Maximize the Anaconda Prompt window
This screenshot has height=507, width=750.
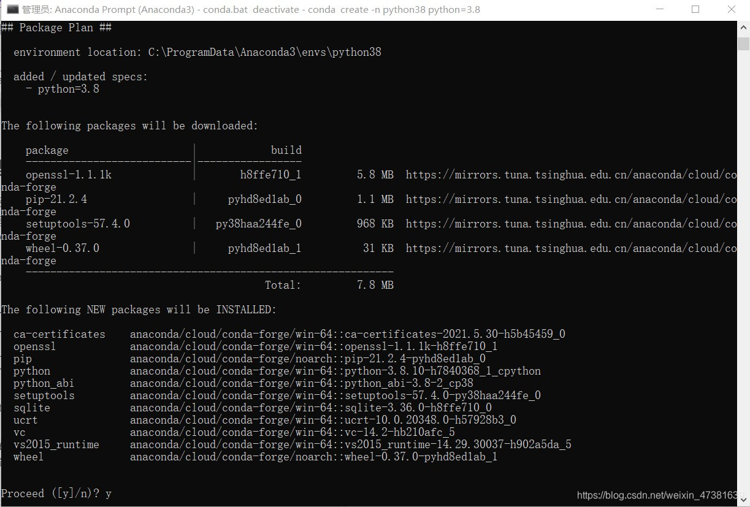pyautogui.click(x=695, y=9)
